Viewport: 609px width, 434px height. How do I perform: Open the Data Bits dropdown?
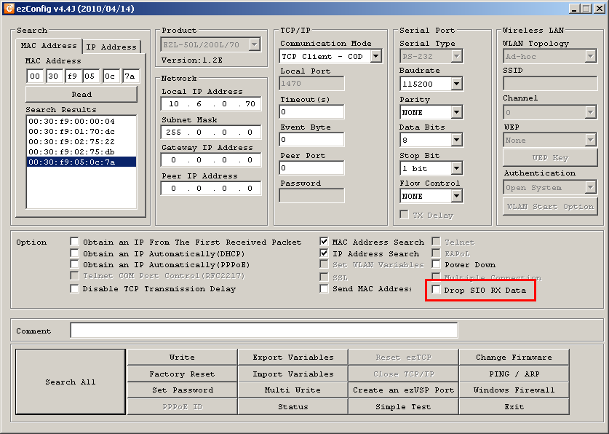[457, 140]
